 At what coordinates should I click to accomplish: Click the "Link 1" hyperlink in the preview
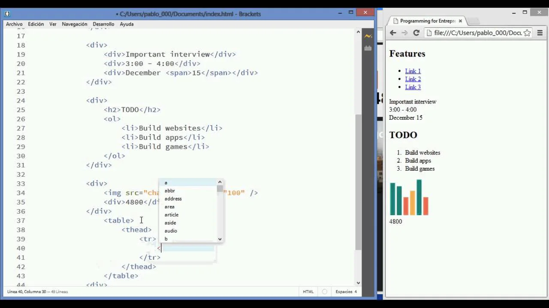click(413, 71)
